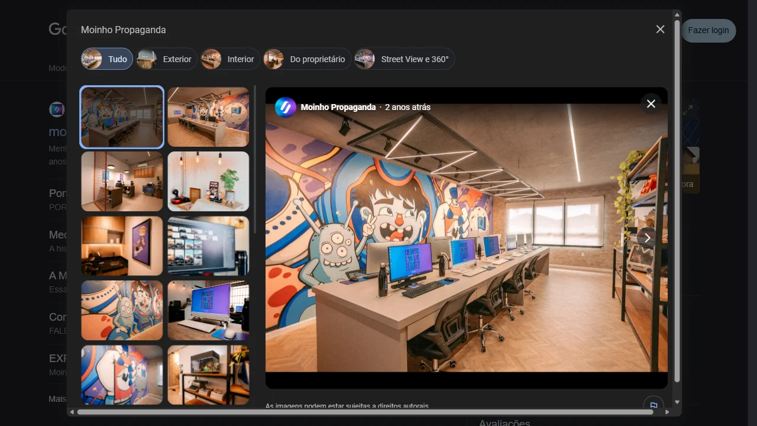View the monitor with photo grid thumbnail

click(x=208, y=246)
